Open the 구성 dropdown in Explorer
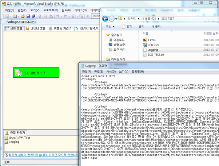Image resolution: width=219 pixels, height=166 pixels. pyautogui.click(x=110, y=27)
